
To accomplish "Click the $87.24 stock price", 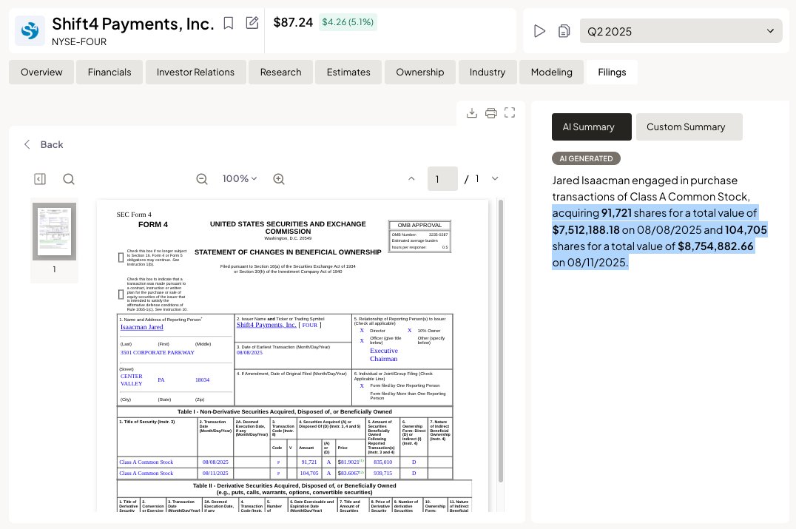I will coord(293,22).
